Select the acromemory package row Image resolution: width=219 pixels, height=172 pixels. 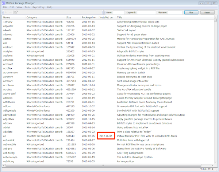pyautogui.click(x=108, y=72)
